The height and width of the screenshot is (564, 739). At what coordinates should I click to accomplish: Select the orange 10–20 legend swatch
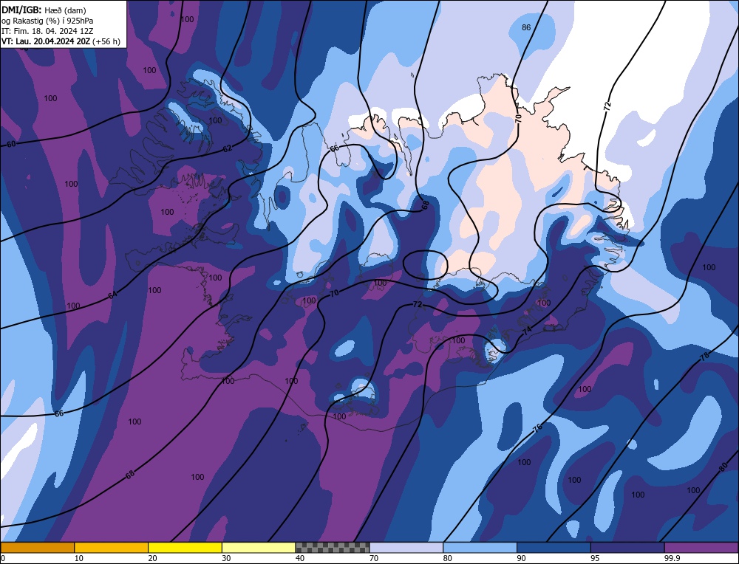click(x=112, y=547)
